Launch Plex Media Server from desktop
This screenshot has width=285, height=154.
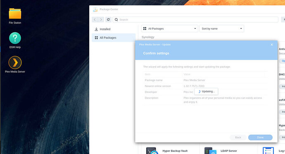15,63
